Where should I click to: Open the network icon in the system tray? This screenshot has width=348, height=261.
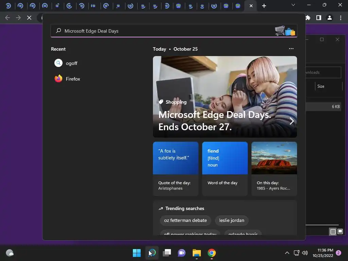click(296, 253)
